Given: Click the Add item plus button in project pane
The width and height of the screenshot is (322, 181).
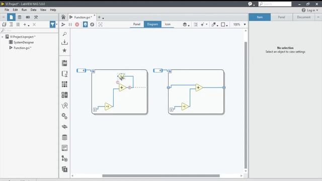Looking at the screenshot, I should [x=25, y=25].
